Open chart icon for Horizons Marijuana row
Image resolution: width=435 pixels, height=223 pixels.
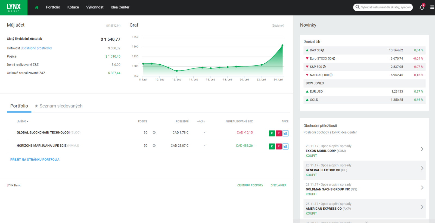pos(285,146)
